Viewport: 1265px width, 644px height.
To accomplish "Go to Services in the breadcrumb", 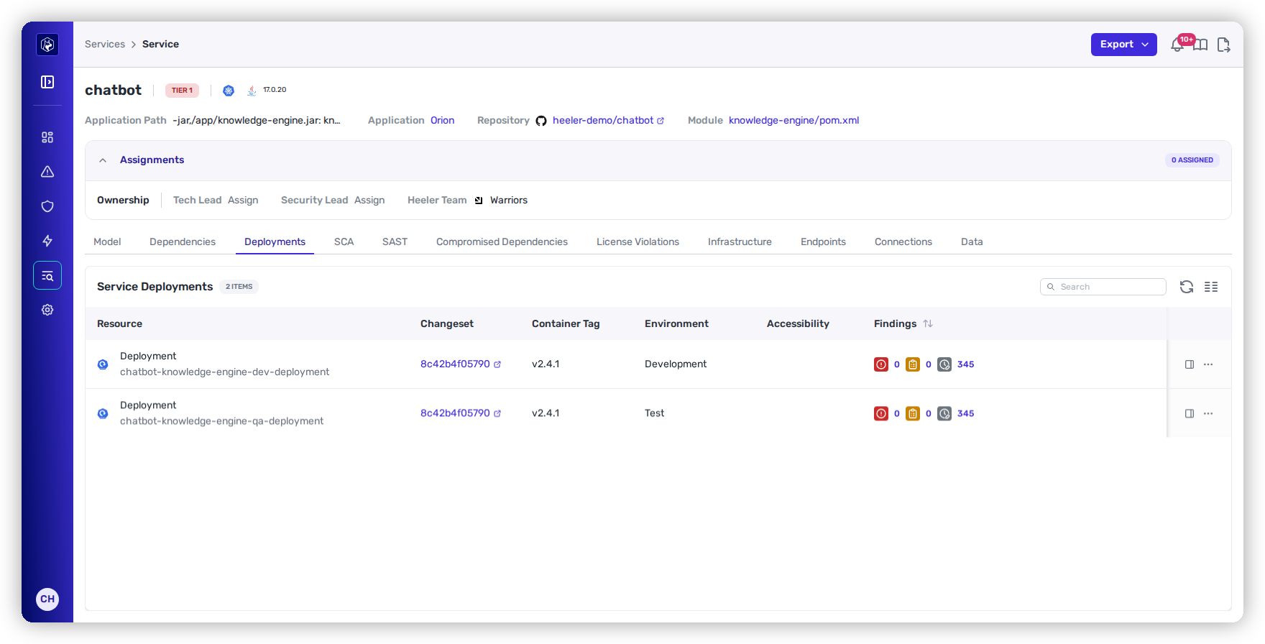I will pos(105,44).
